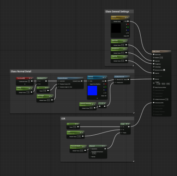Click the yellow Colour node RGB output pin
This screenshot has width=177, height=176.
coord(128,21)
